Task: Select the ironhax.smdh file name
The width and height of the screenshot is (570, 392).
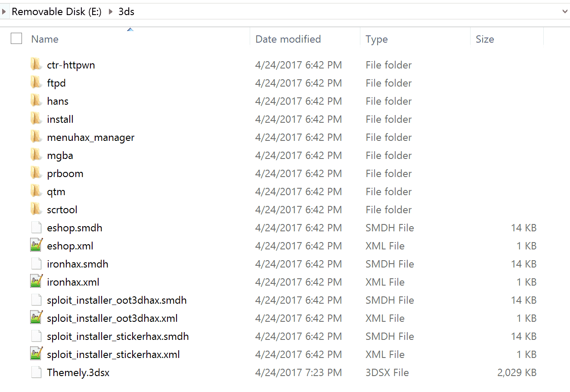Action: [x=77, y=264]
